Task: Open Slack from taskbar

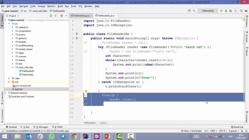Action: point(40,136)
